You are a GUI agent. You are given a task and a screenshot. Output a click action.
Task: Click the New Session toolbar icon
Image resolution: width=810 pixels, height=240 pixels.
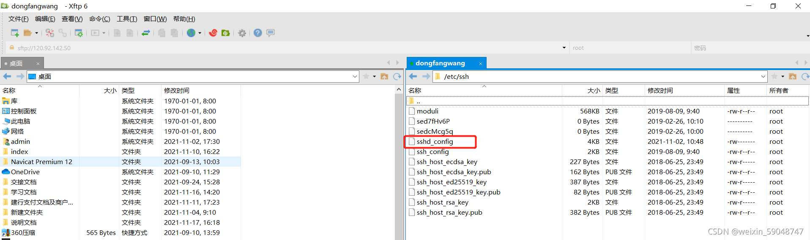coord(15,33)
